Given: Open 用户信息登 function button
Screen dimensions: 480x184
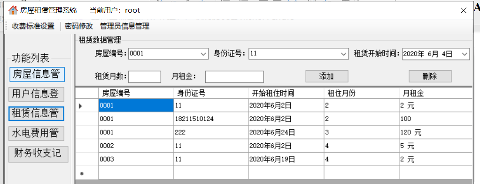Looking at the screenshot, I should coord(36,94).
